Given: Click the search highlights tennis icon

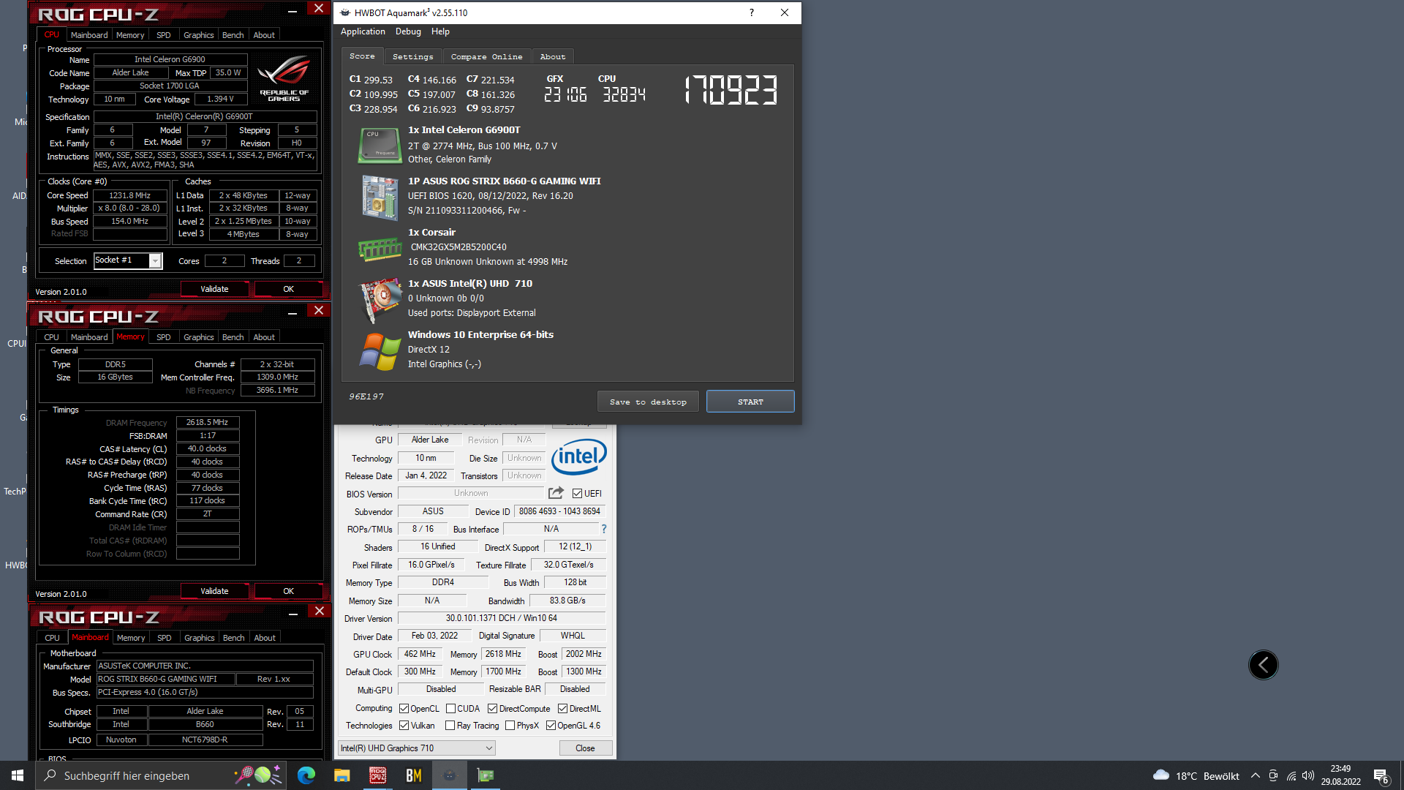Looking at the screenshot, I should pyautogui.click(x=258, y=775).
